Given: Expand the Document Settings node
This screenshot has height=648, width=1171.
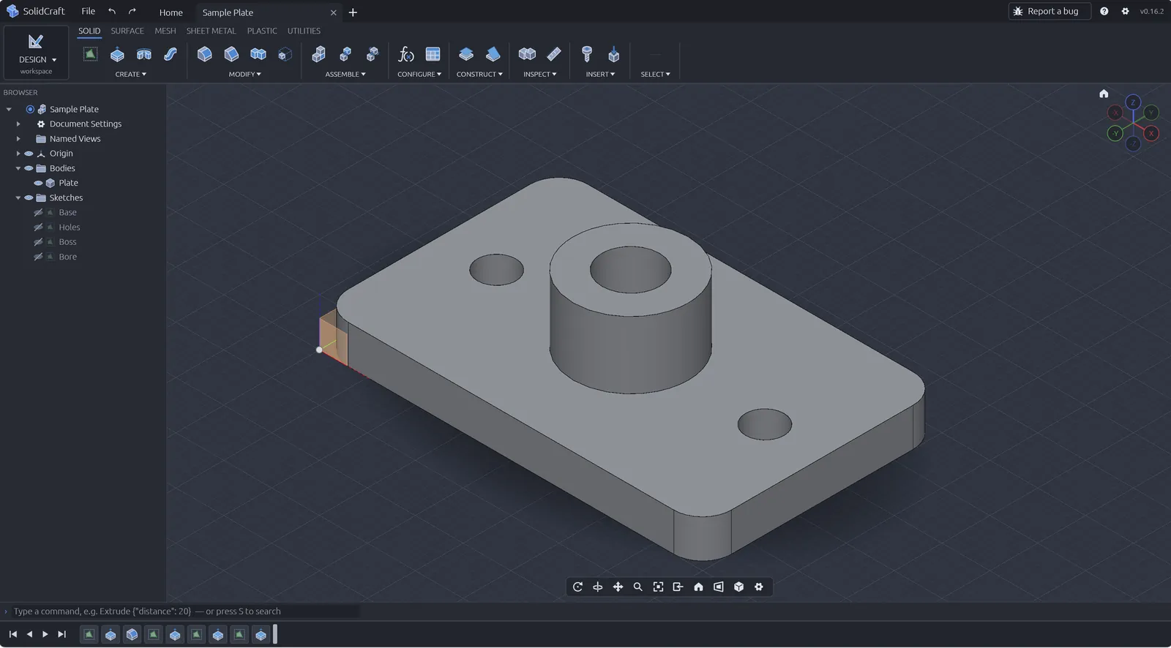Looking at the screenshot, I should coord(18,124).
